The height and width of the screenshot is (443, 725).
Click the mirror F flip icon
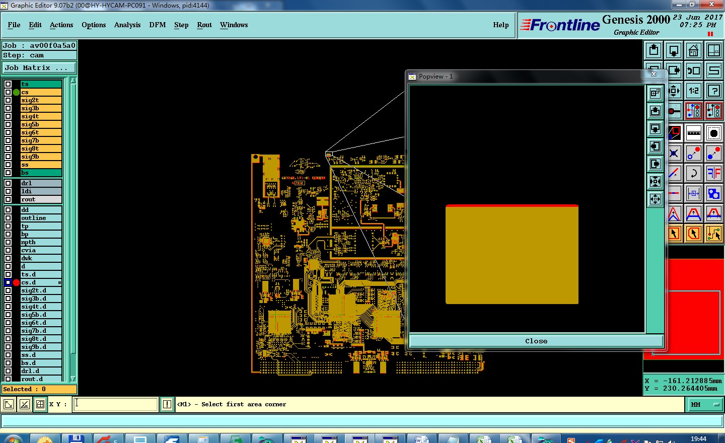714,174
